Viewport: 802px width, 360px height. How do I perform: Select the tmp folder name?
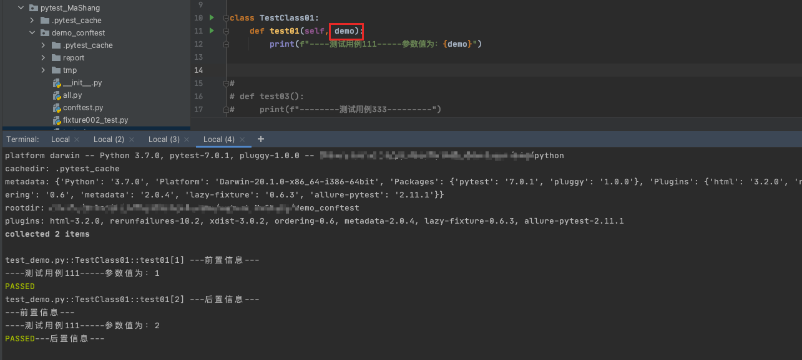(70, 70)
